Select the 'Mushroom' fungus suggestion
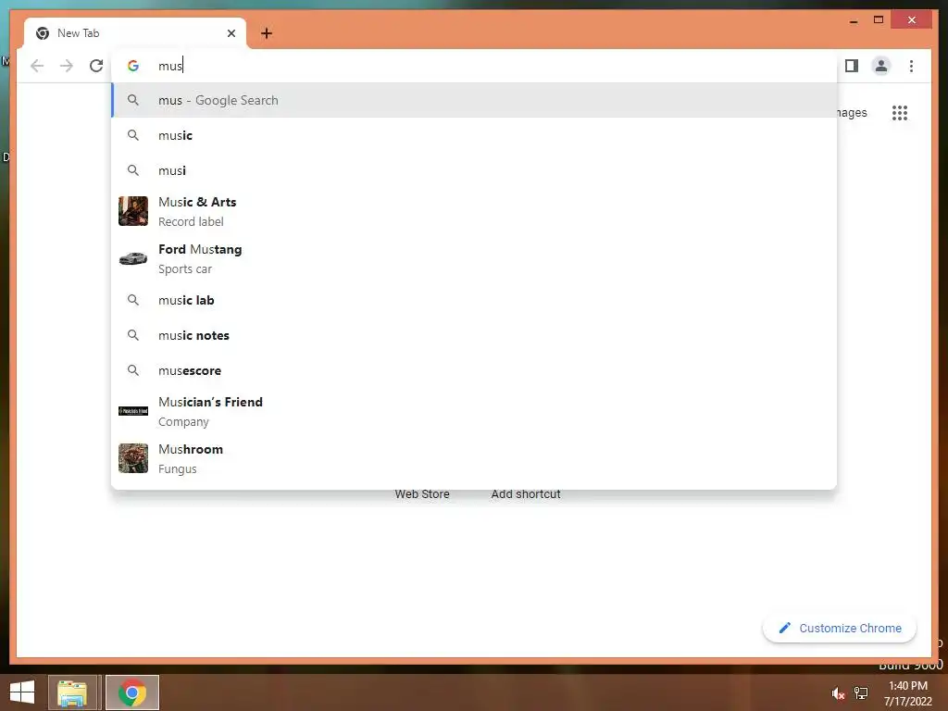Image resolution: width=948 pixels, height=711 pixels. [x=474, y=459]
